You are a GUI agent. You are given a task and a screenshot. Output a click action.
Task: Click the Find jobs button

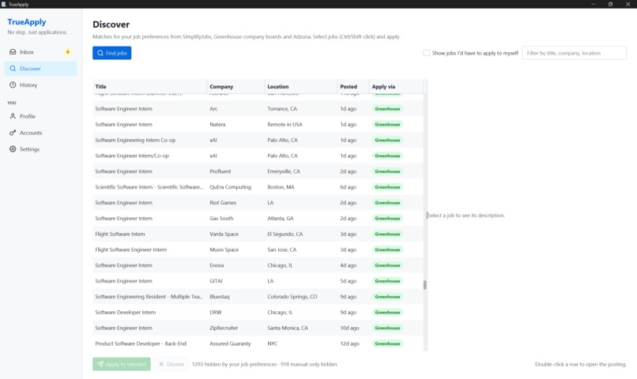coord(111,53)
